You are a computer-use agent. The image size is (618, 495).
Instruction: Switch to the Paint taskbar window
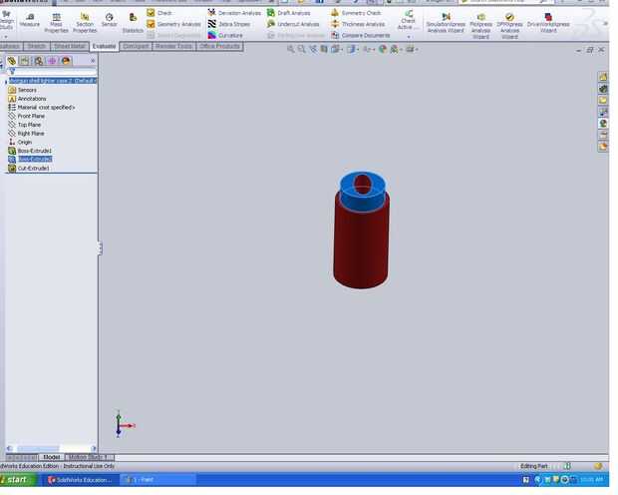[x=157, y=480]
